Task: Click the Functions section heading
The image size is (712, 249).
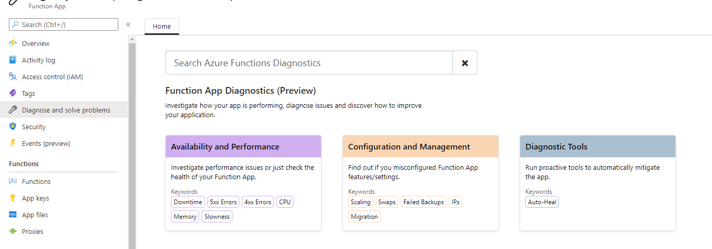Action: pos(23,164)
